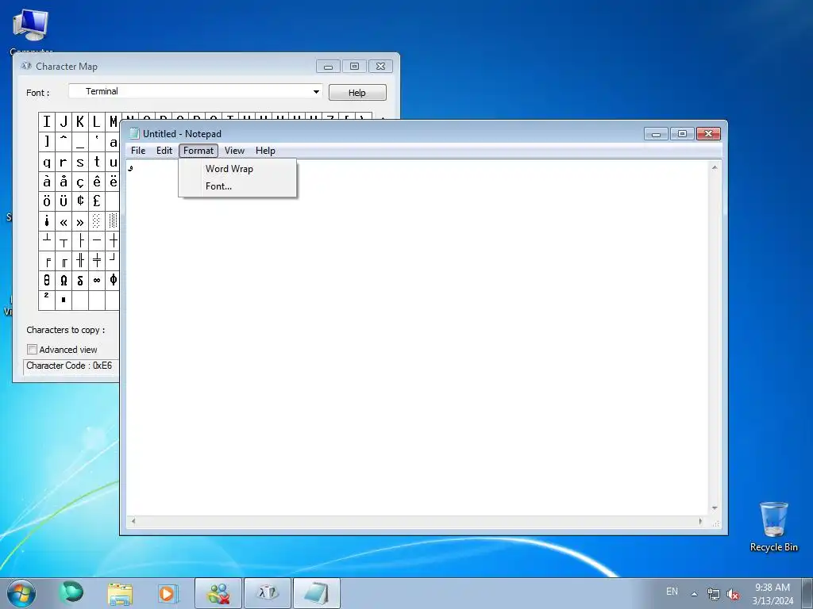The height and width of the screenshot is (609, 813).
Task: Select the cent sign '¢' cell
Action: tap(80, 201)
